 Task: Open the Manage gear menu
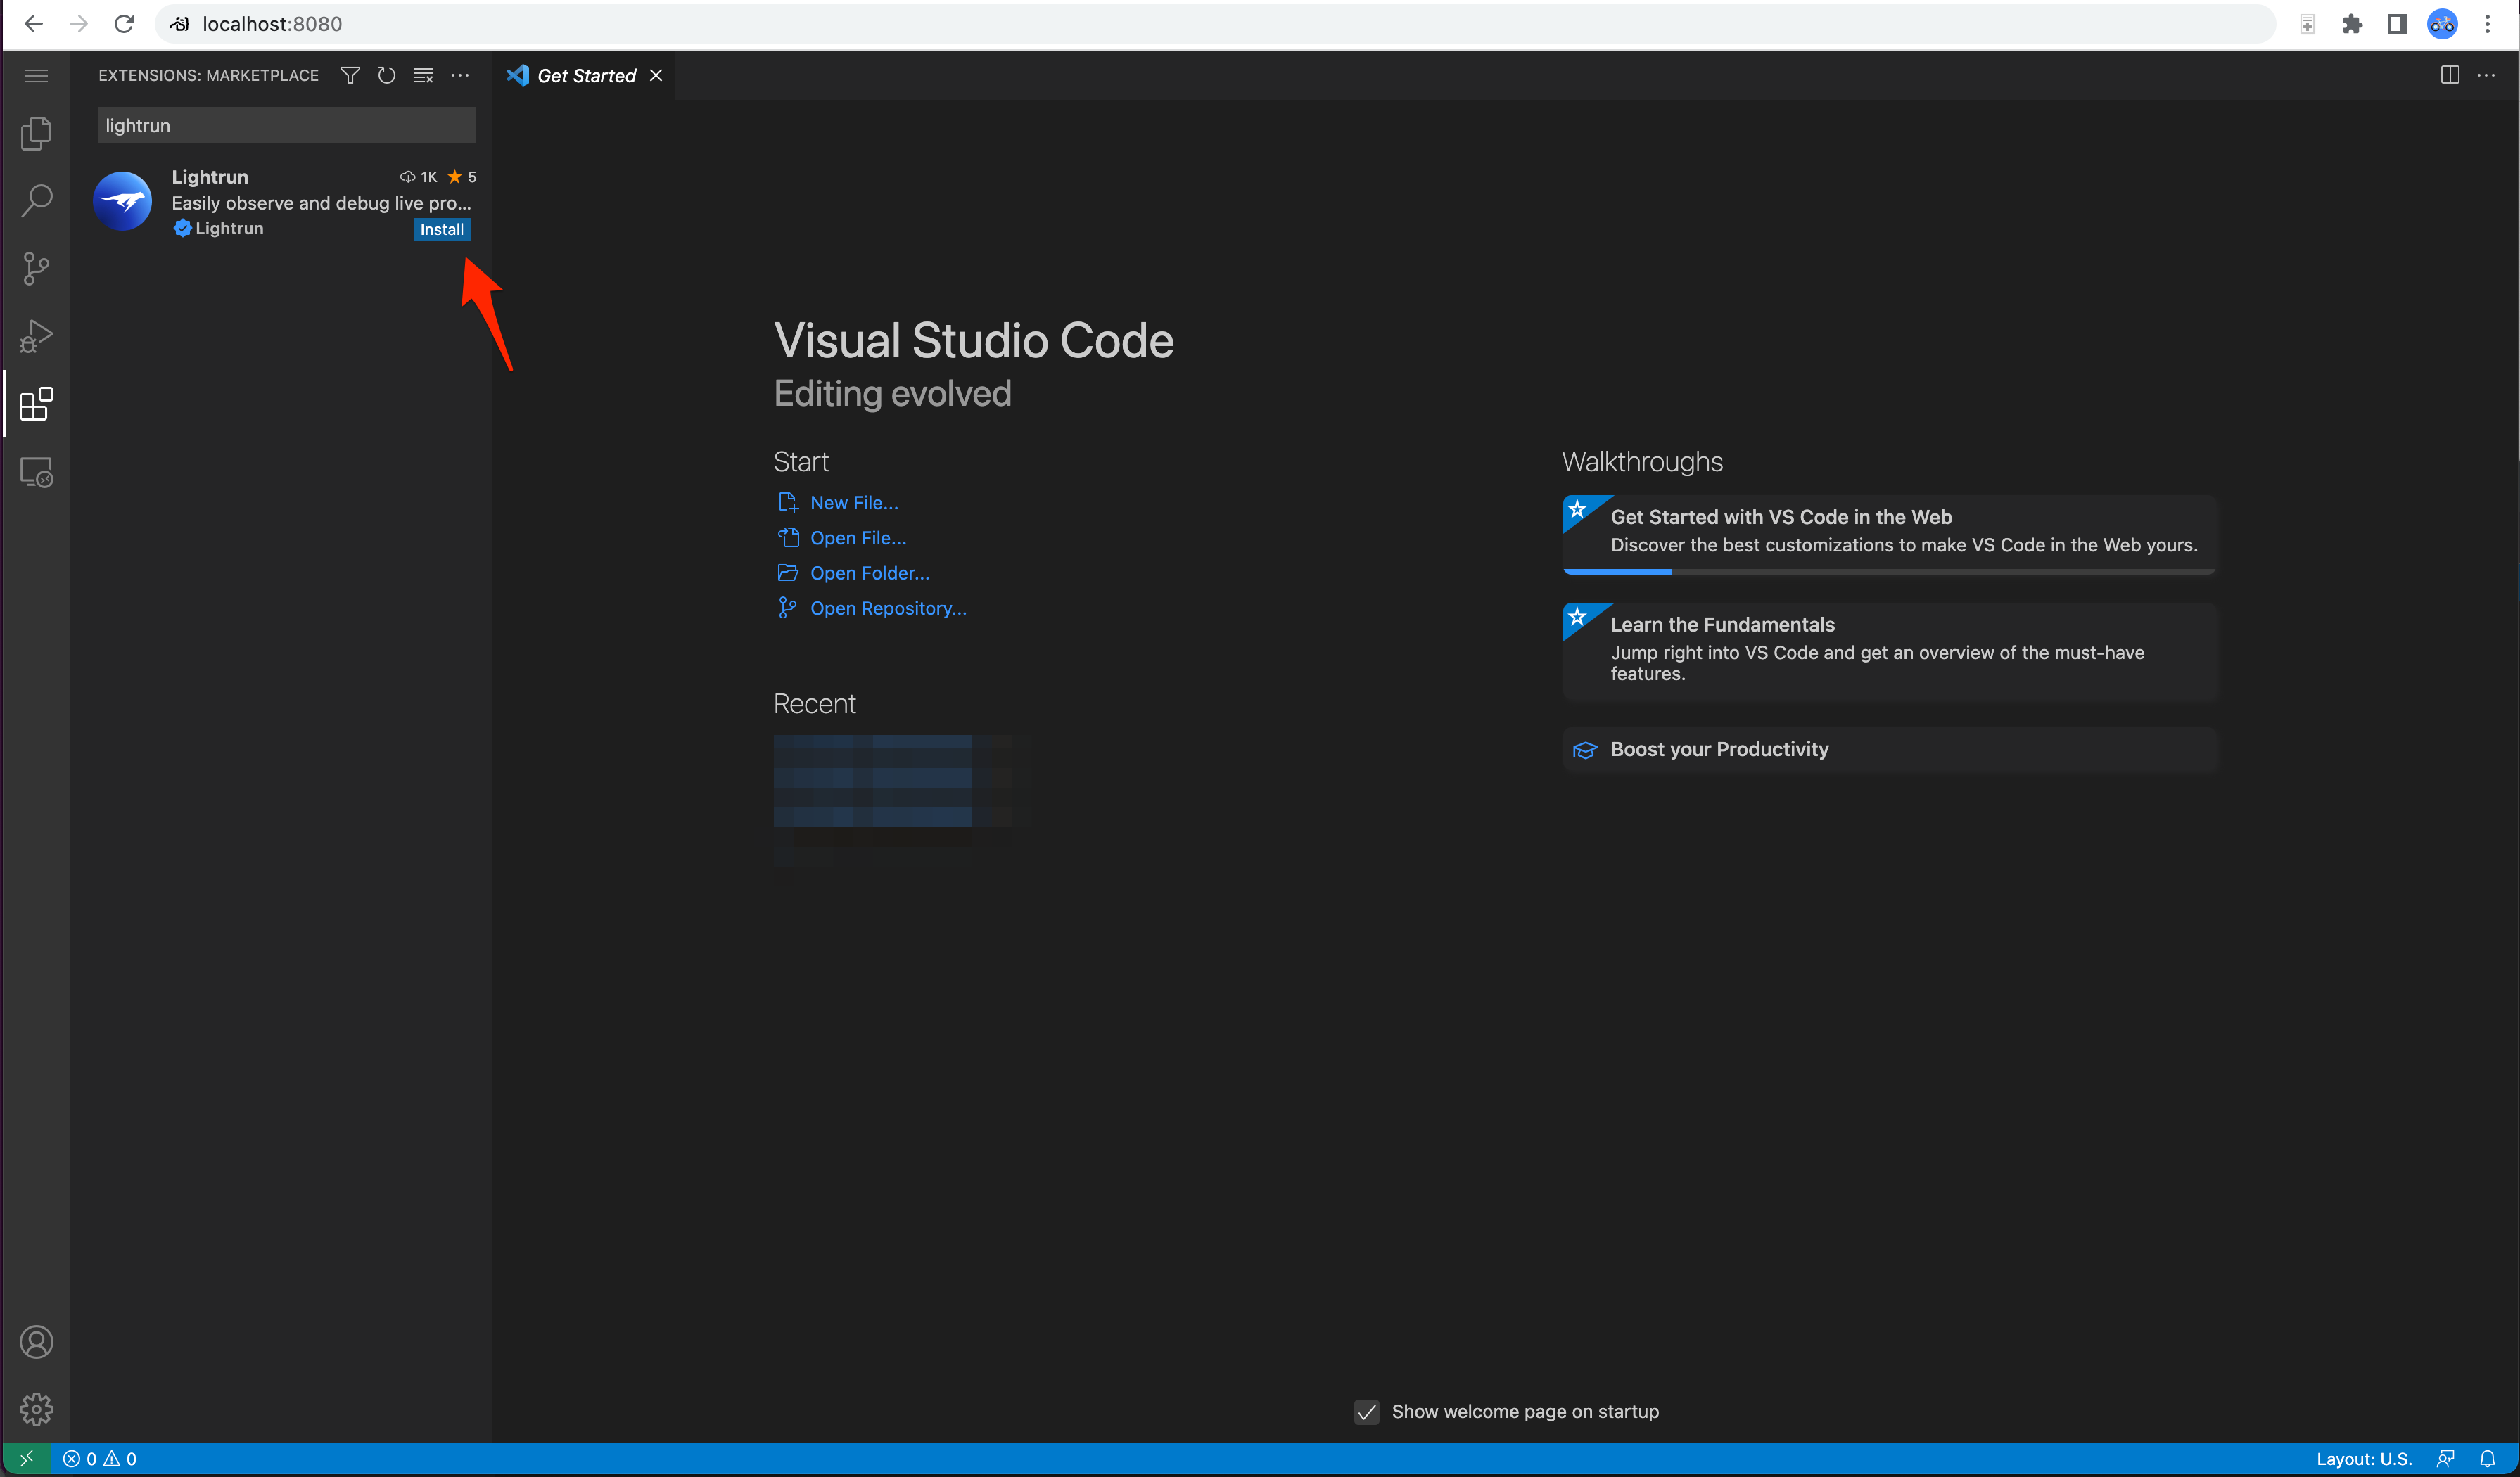click(x=36, y=1409)
